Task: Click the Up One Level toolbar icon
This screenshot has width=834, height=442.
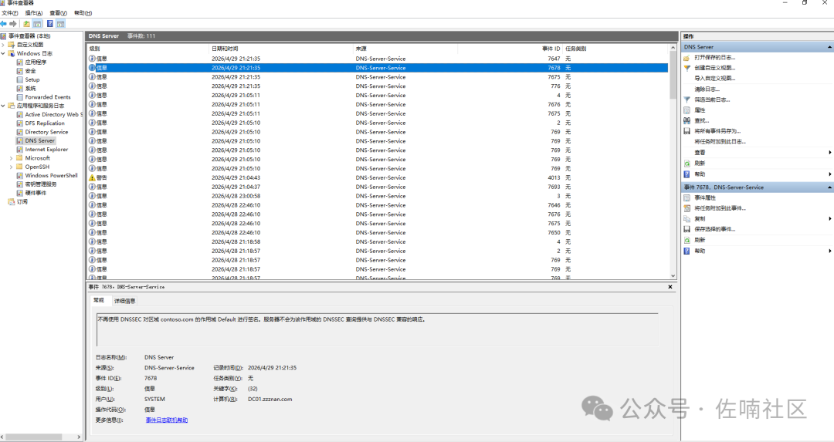Action: pyautogui.click(x=26, y=24)
